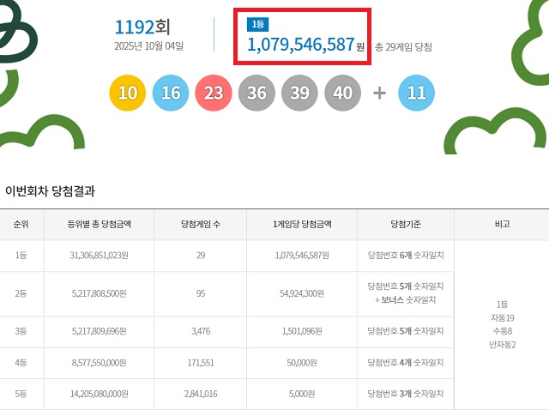549x410 pixels.
Task: Click the 31,306,851,023원 total prize cell
Action: 99,256
